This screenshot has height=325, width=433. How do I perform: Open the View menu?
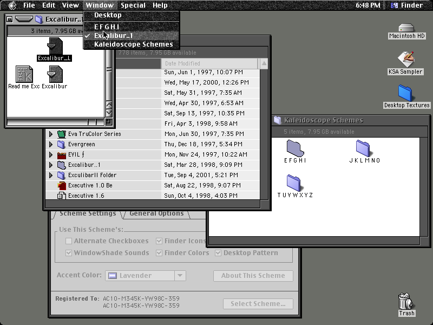[70, 5]
